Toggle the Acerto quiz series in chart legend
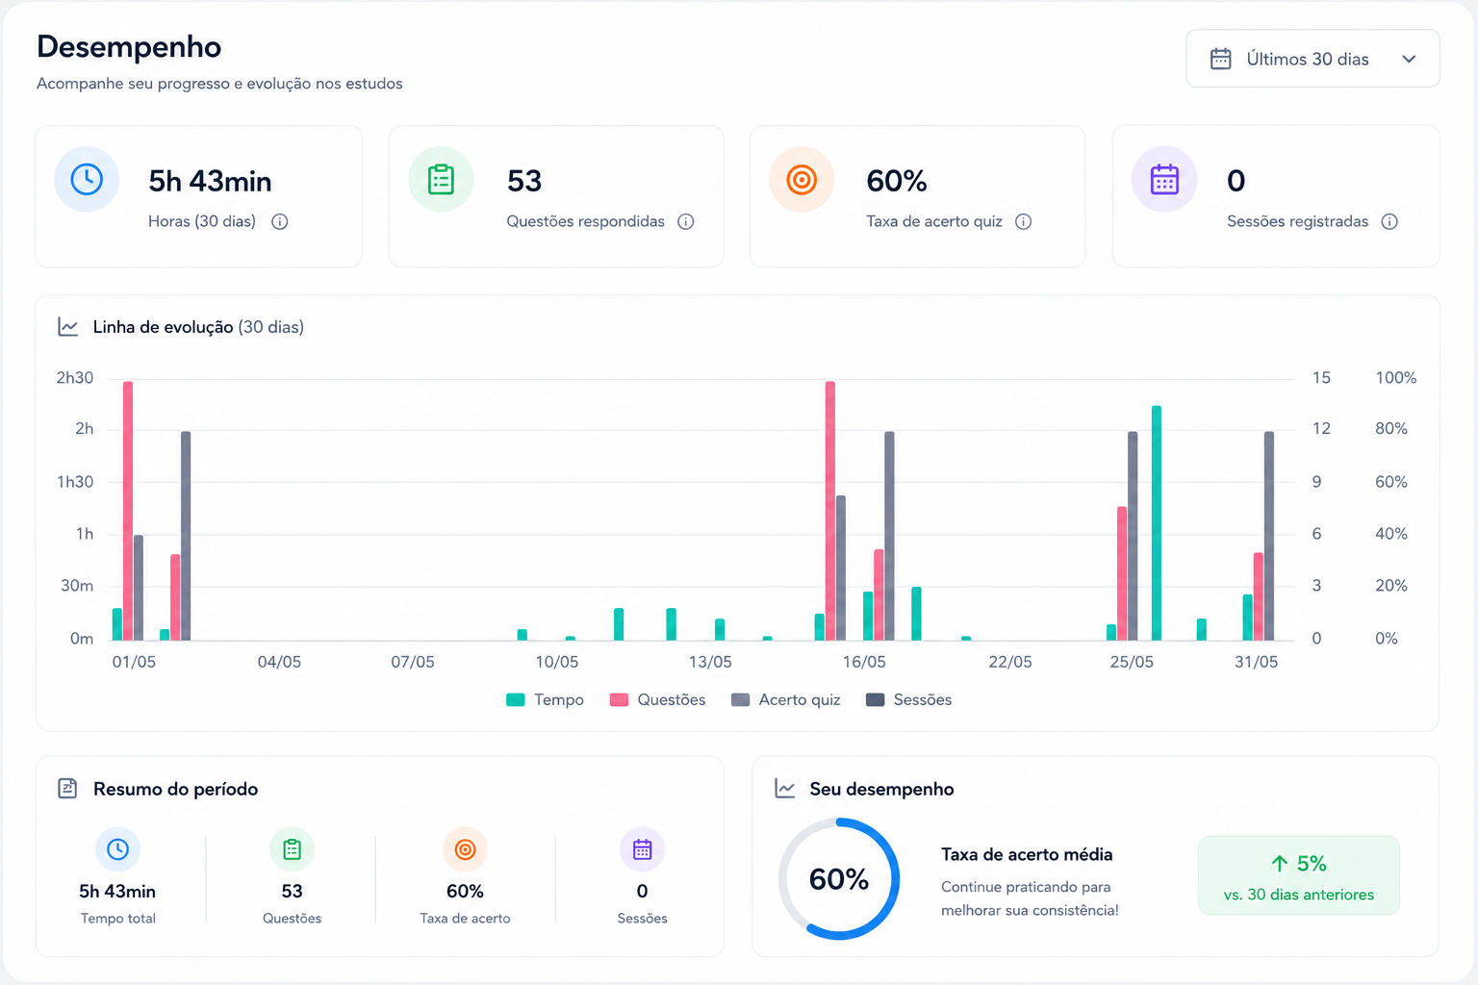The image size is (1478, 985). tap(785, 699)
